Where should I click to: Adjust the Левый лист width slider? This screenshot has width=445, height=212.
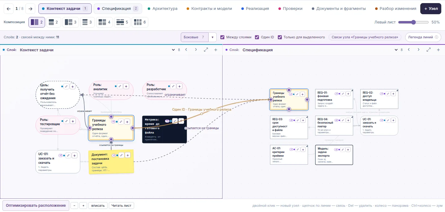point(413,22)
